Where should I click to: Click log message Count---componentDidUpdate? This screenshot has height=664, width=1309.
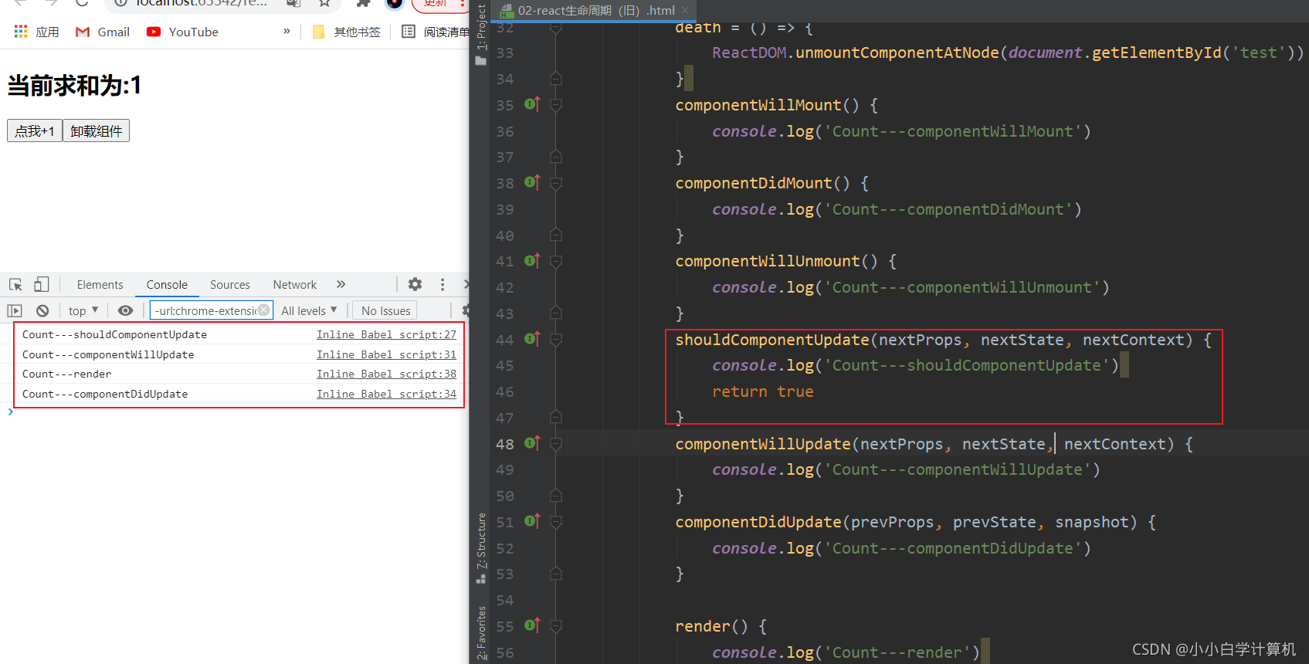point(105,394)
